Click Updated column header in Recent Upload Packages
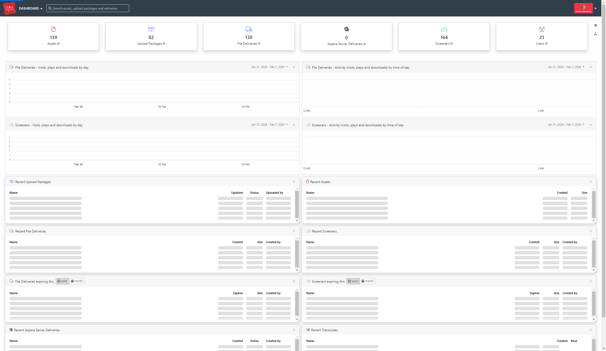606x351 pixels. [237, 193]
